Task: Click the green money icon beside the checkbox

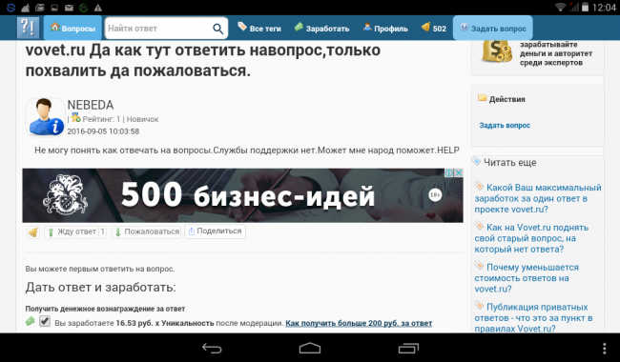Action: (31, 321)
